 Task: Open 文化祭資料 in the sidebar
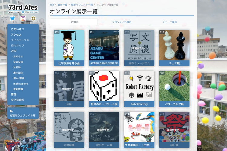click(x=18, y=100)
